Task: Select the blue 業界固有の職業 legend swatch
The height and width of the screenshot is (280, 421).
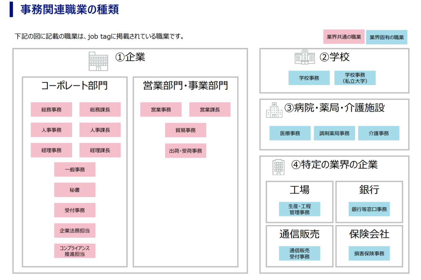Action: pos(387,37)
